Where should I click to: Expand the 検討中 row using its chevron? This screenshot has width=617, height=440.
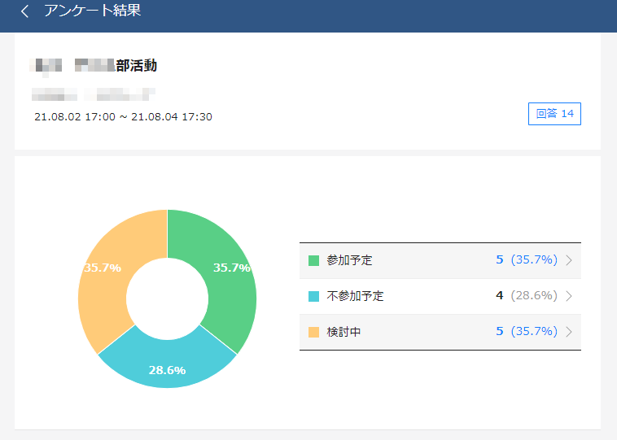[569, 332]
